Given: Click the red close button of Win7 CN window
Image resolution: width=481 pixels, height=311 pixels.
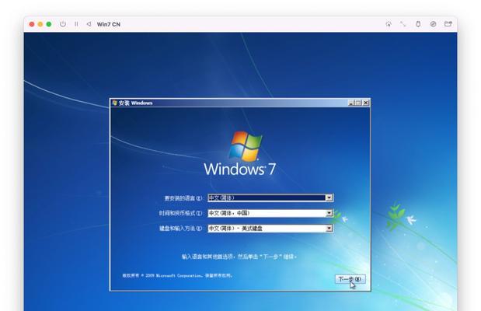Looking at the screenshot, I should point(32,24).
